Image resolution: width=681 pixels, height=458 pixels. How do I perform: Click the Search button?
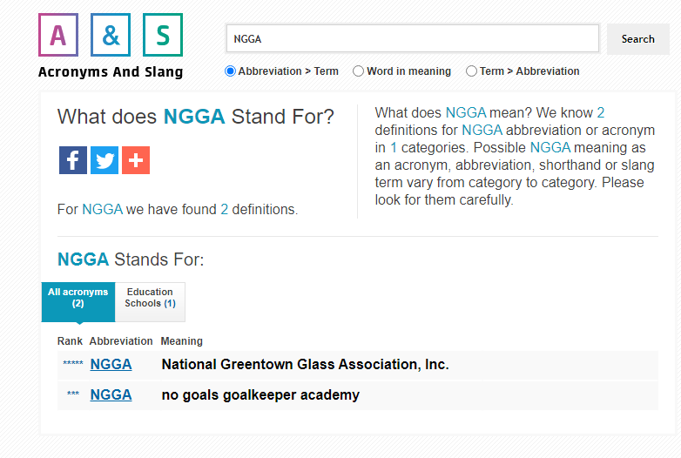pos(638,39)
